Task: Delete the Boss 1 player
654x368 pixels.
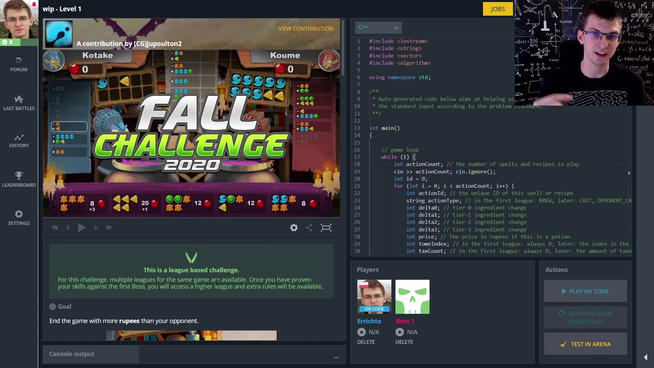Action: (x=404, y=342)
